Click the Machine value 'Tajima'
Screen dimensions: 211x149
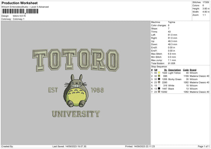pyautogui.click(x=172, y=22)
